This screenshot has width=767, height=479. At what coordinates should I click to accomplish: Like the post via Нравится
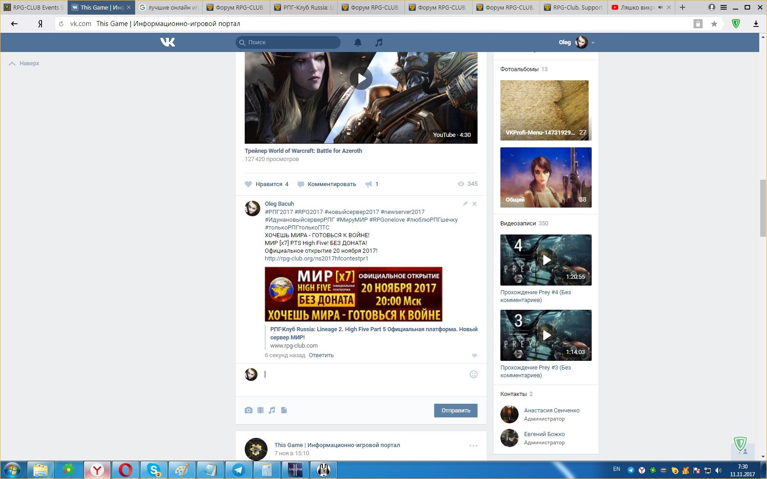click(x=267, y=184)
